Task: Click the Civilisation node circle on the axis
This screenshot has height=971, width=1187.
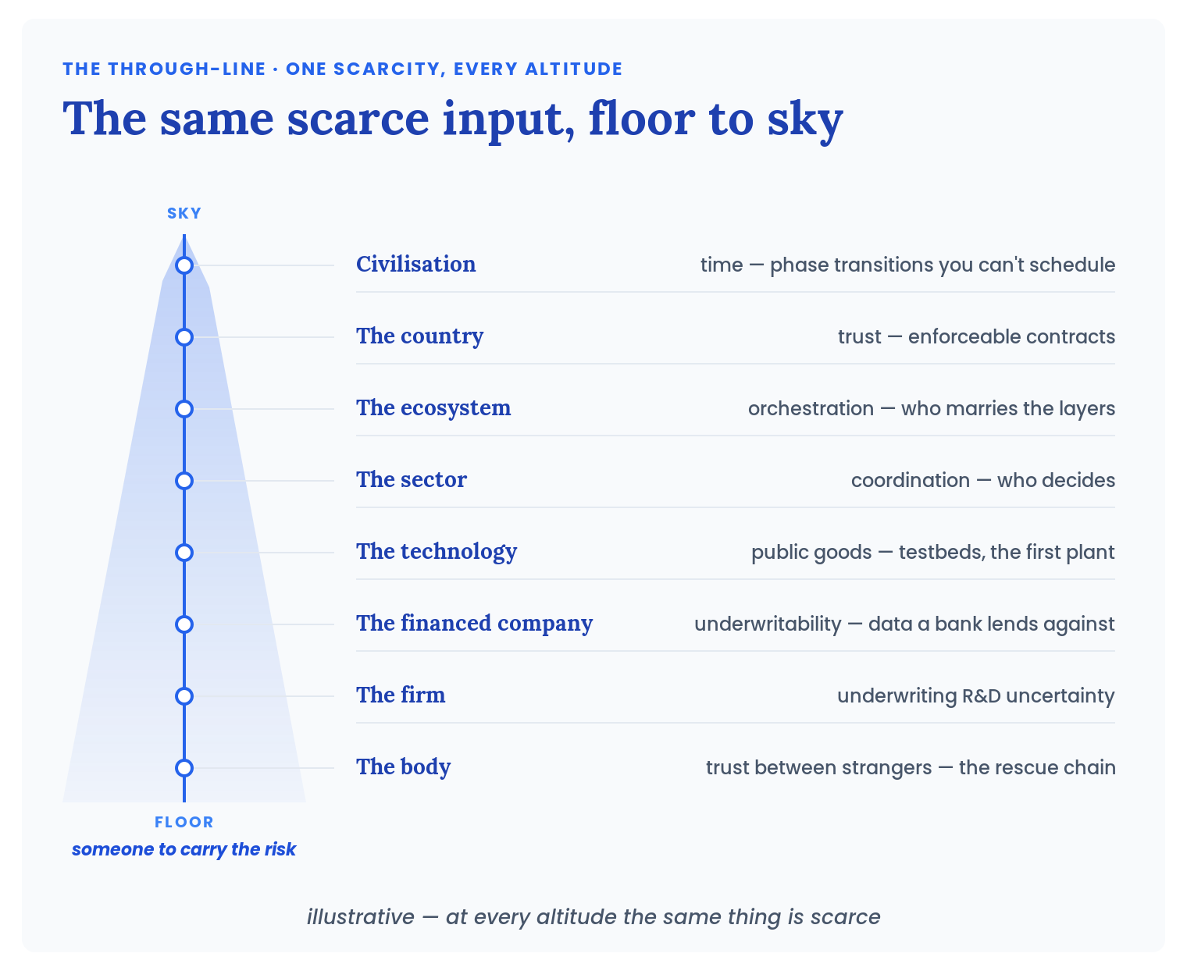Action: [184, 265]
